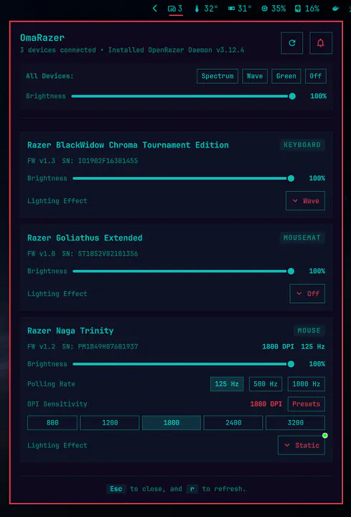Click the bell notification icon

point(320,43)
